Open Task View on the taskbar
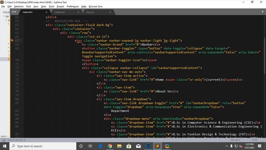This screenshot has height=150, width=266. pyautogui.click(x=90, y=146)
